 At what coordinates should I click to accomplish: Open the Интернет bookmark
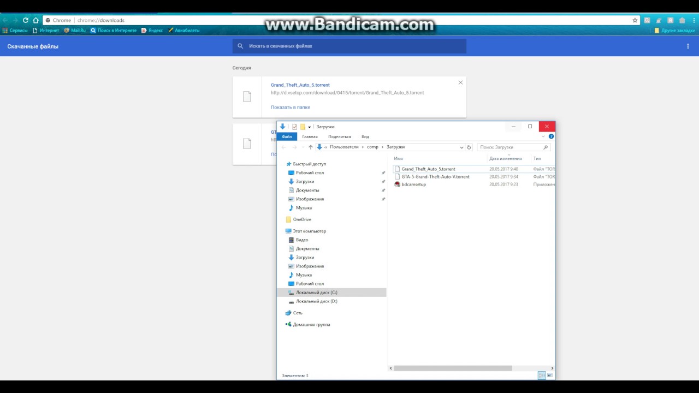pyautogui.click(x=46, y=31)
